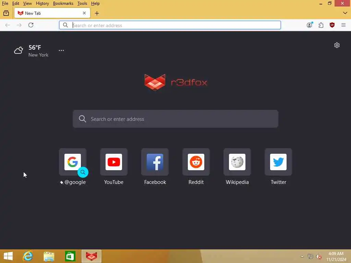Open the Facebook shortcut tile
Screen dimensions: 351x263
click(155, 162)
